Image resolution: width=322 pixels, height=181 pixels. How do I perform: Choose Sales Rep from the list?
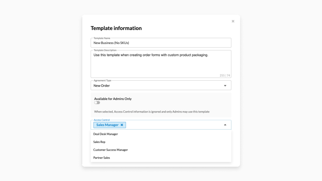[99, 142]
